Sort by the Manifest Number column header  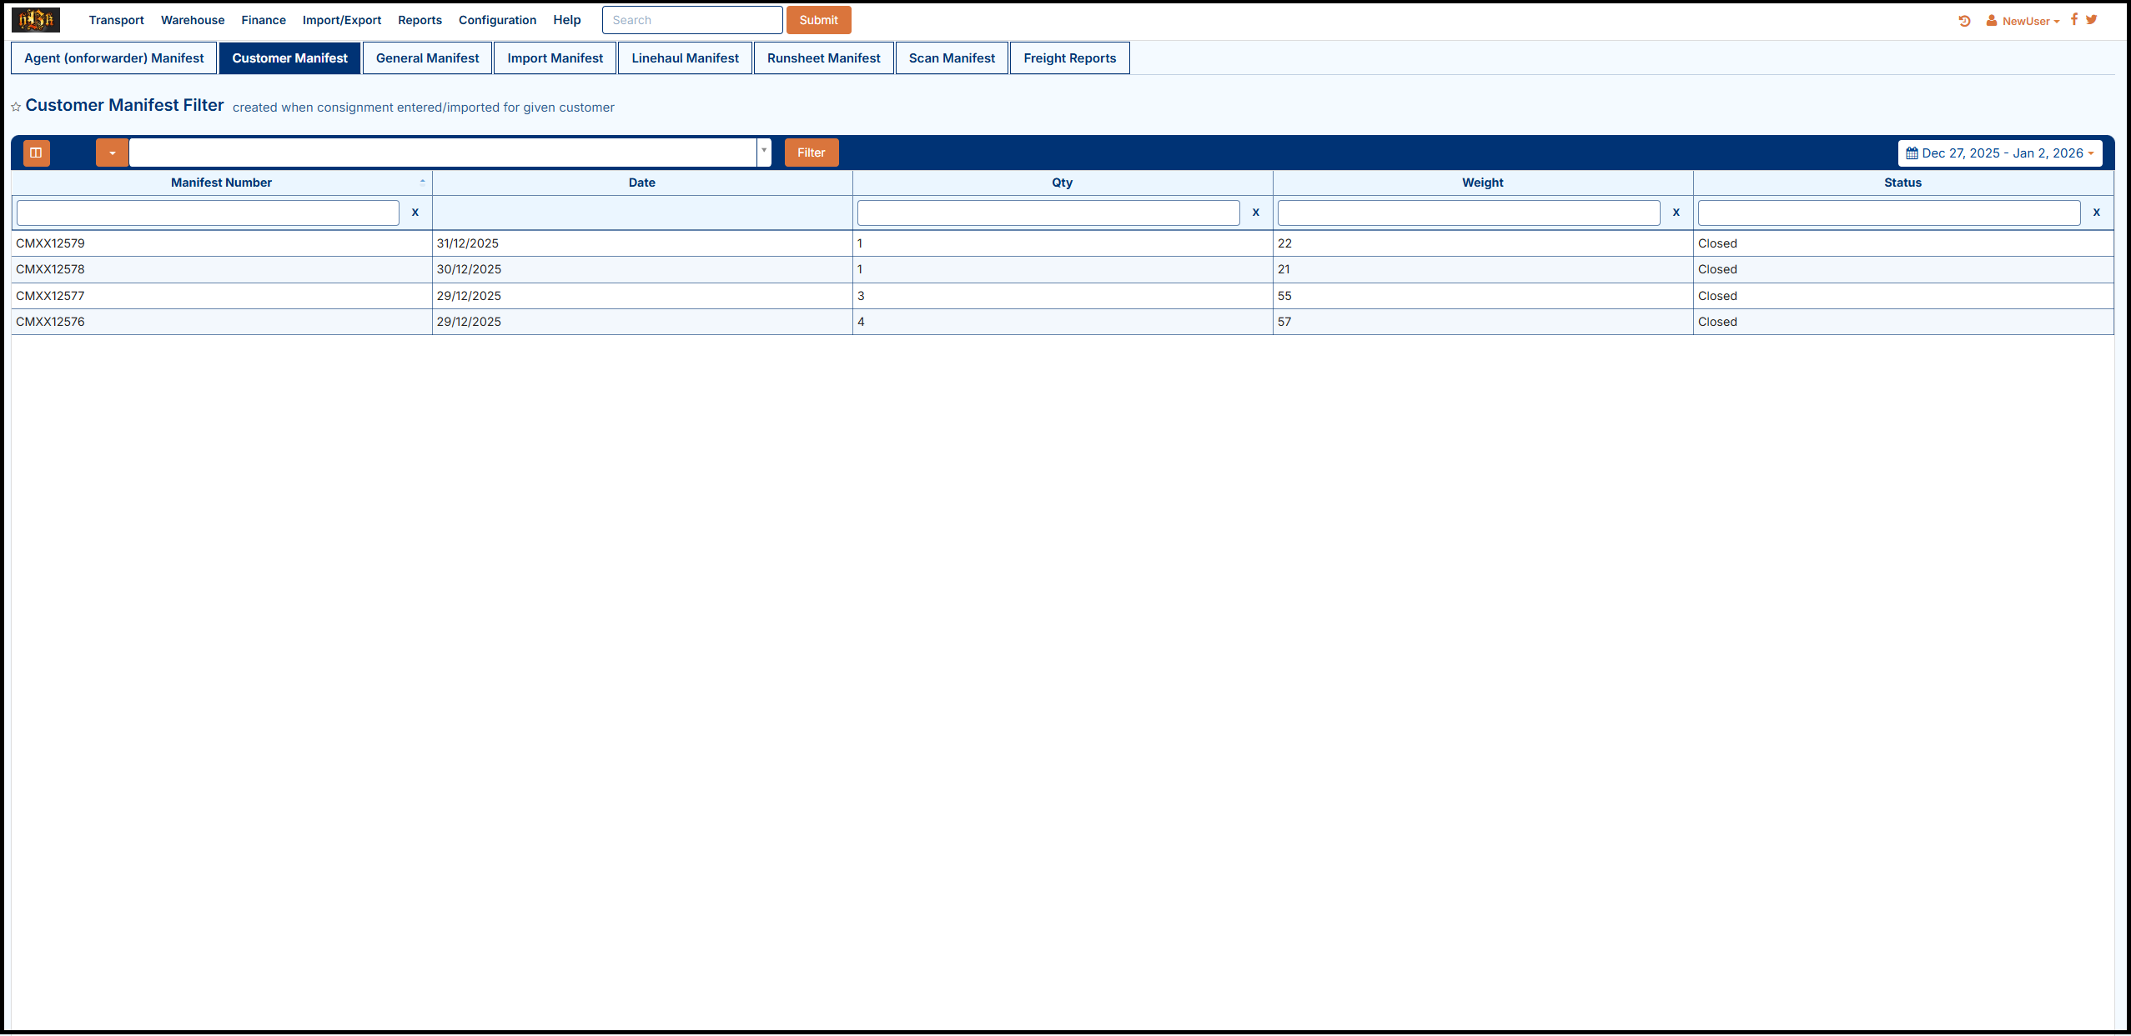[x=221, y=183]
